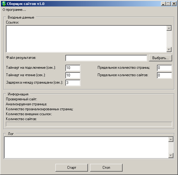
Task: Click scroll-up arrow of Лог area
Action: tap(171, 139)
